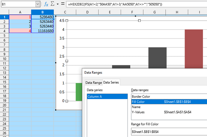
Task: Select column H header
Action: 177,12
